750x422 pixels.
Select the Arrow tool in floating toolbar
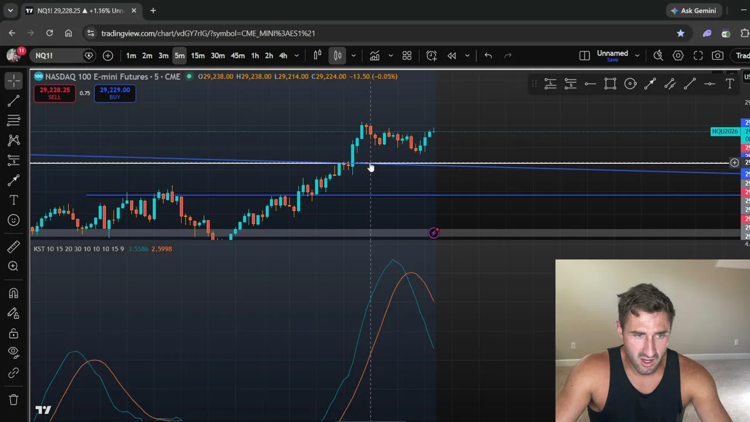(x=650, y=84)
